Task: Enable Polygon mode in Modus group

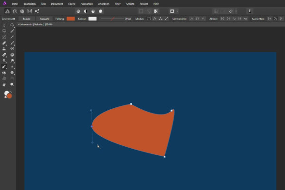Action: click(x=161, y=19)
